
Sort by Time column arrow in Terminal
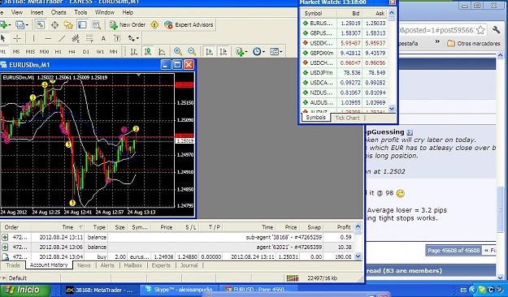(x=81, y=227)
